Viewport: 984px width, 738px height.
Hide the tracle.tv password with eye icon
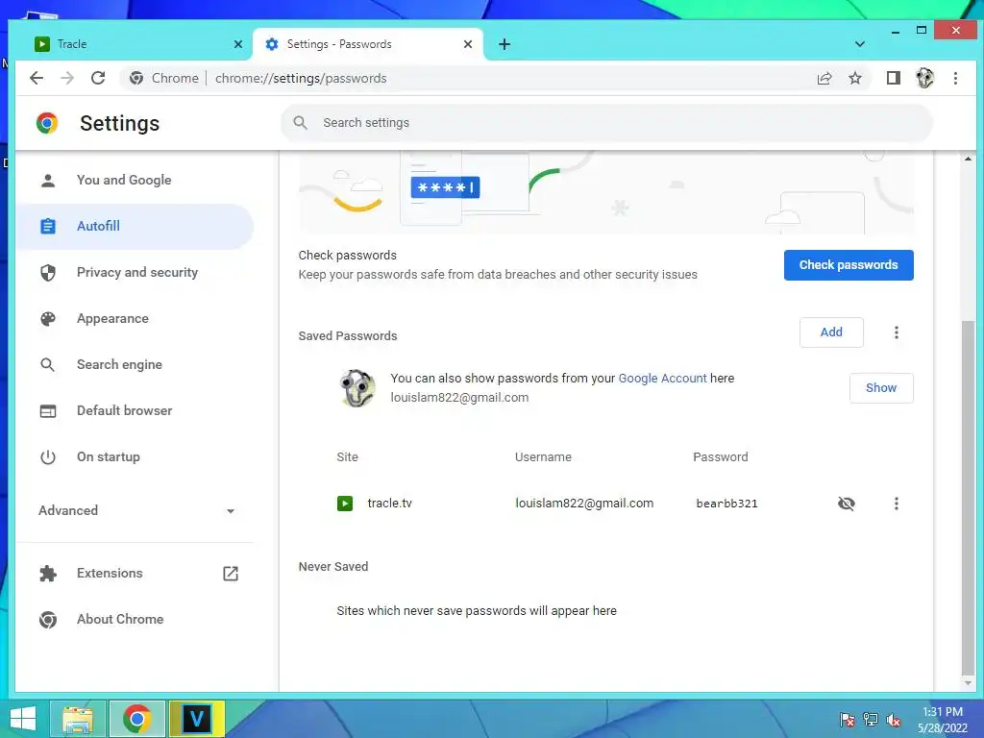point(846,504)
